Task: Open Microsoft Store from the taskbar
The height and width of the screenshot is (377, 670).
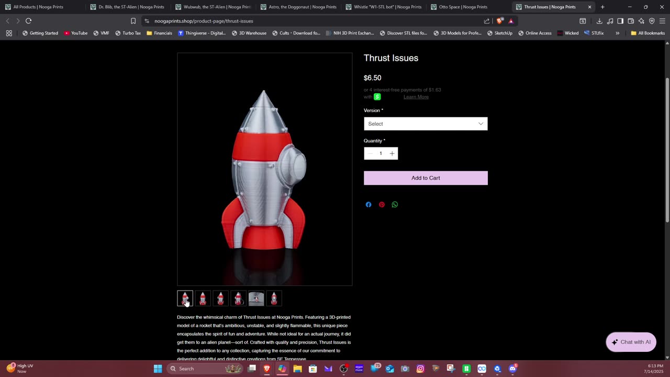Action: point(312,369)
